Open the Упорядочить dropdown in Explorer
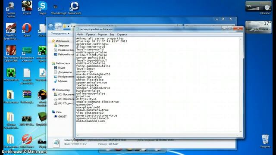276x155 pixels. coord(60,34)
